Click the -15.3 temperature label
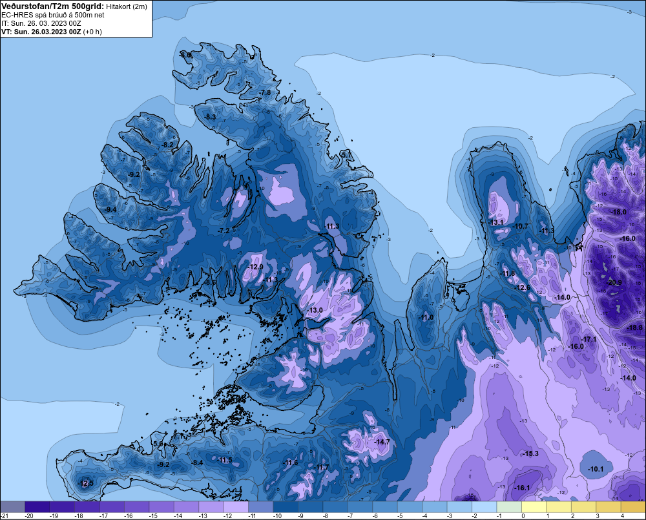The image size is (646, 520). [530, 453]
